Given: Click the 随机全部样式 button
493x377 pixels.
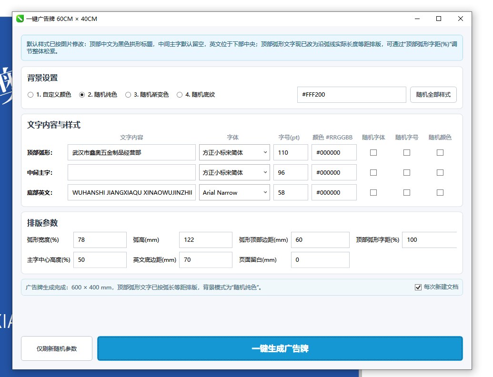Looking at the screenshot, I should tap(433, 95).
